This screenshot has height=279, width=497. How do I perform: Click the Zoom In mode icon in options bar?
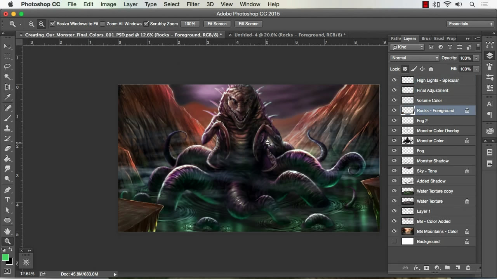tap(31, 24)
